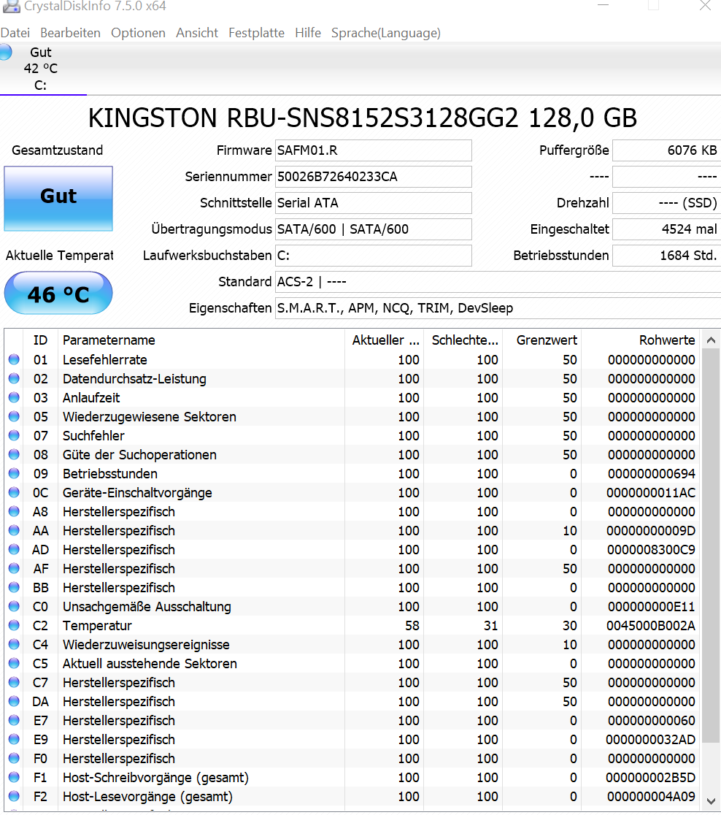The height and width of the screenshot is (815, 721).
Task: Open the Hilfe menu
Action: (x=308, y=33)
